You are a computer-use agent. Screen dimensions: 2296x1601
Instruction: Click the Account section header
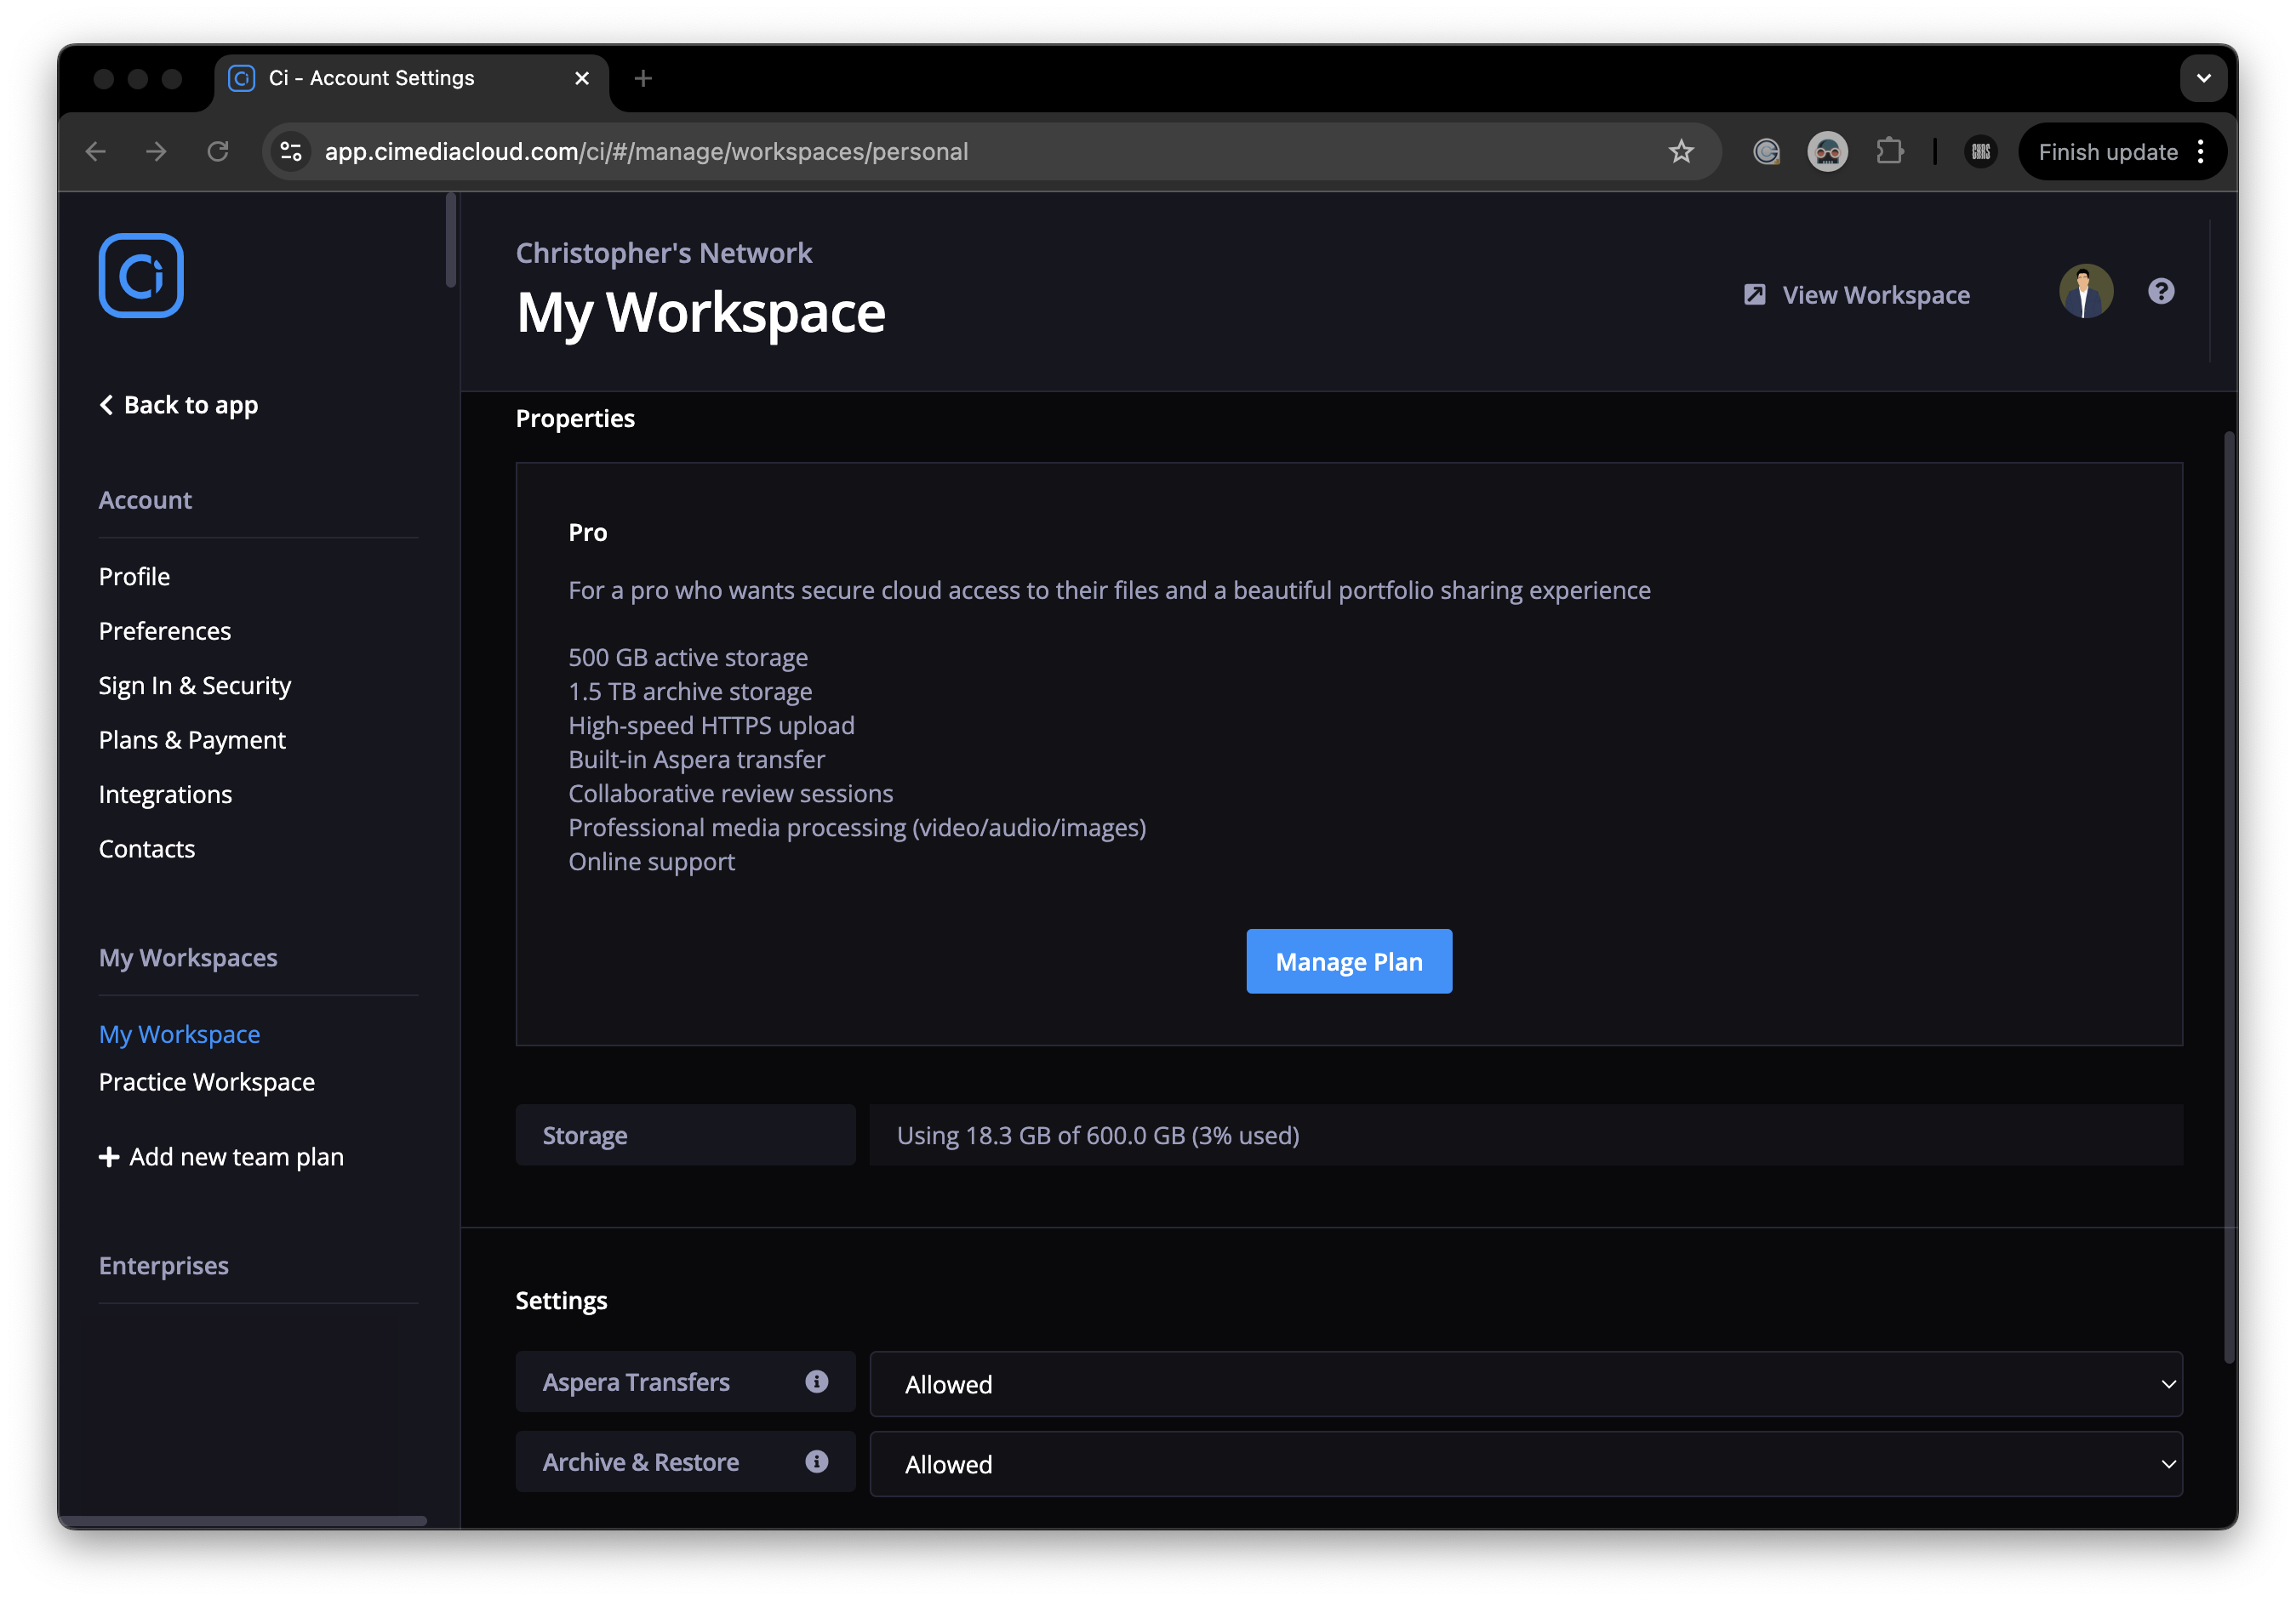pyautogui.click(x=145, y=499)
